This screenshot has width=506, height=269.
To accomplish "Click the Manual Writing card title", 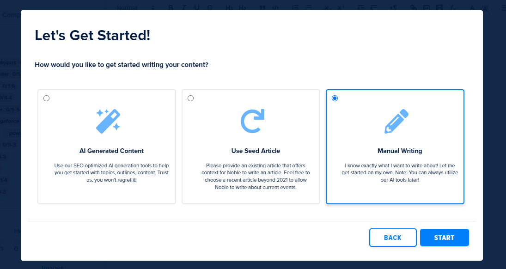I will pos(400,151).
